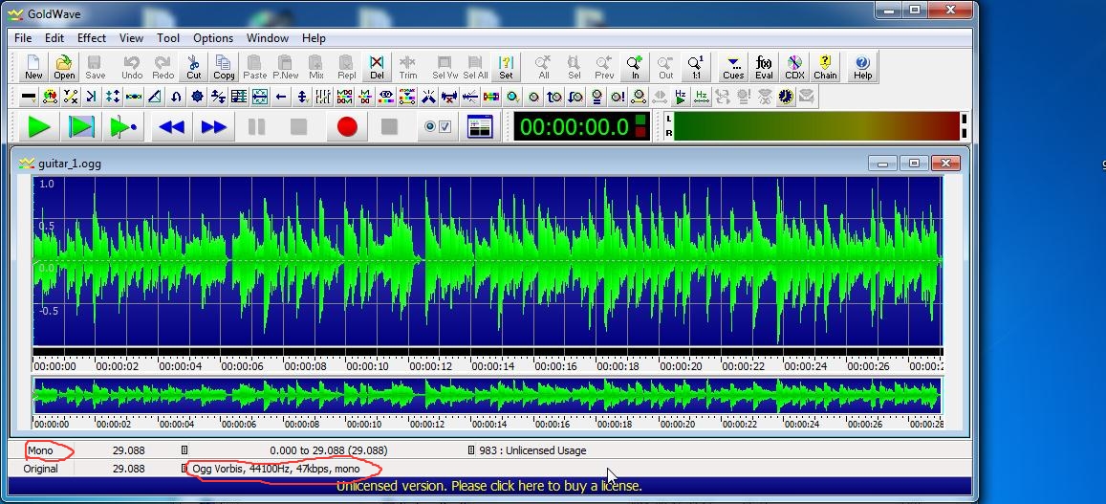Play to finish marker with third button
Screen dimensions: 1106x504
[122, 127]
